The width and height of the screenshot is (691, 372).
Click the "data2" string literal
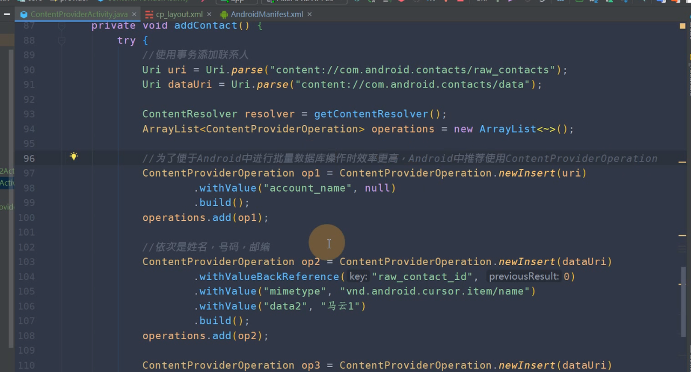(x=285, y=306)
